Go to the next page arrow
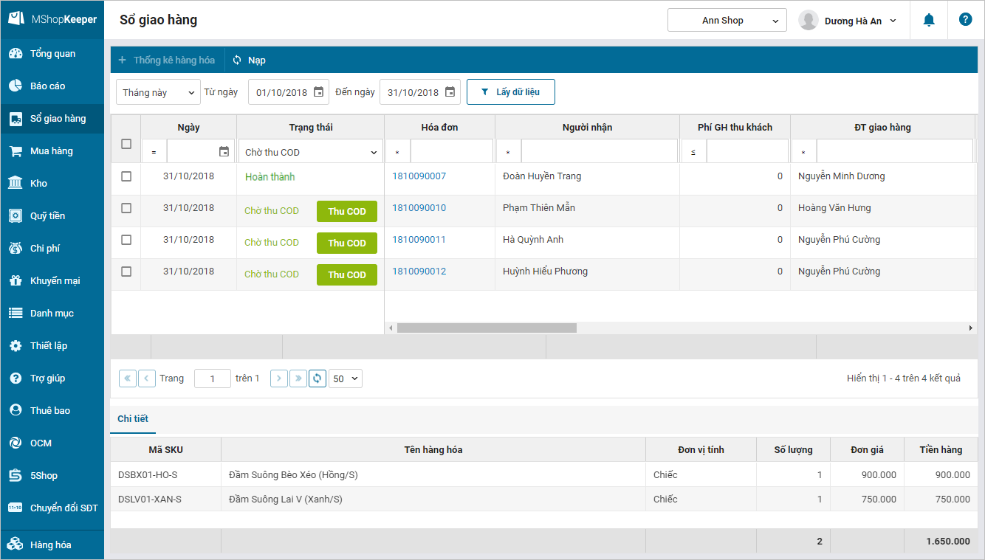This screenshot has width=985, height=560. click(279, 378)
